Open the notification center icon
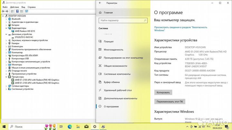The width and height of the screenshot is (232, 130). (227, 126)
